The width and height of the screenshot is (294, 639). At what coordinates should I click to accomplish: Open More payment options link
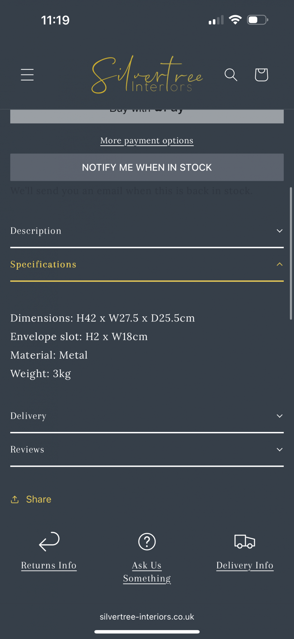click(147, 141)
